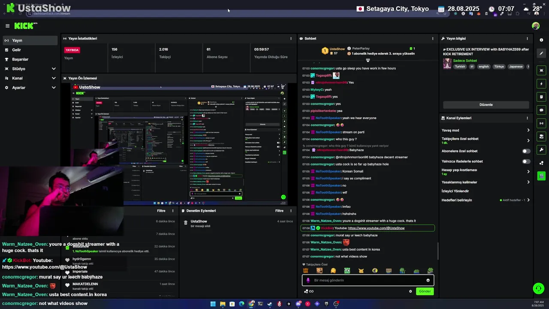Viewport: 549px width, 309px height.
Task: Click the UstaShow moderation log entry
Action: pyautogui.click(x=238, y=223)
